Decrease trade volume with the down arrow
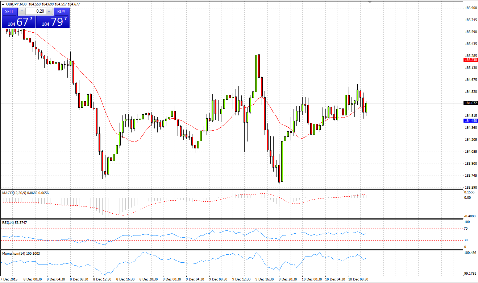Screen dimensions: 478x283 (x=21, y=11)
